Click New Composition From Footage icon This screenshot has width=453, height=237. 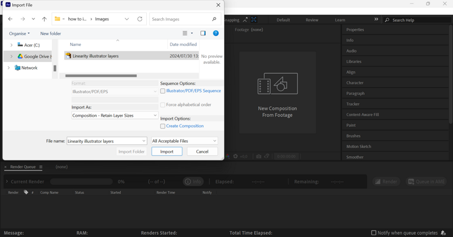pos(278,84)
